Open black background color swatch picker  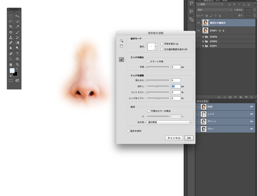pyautogui.click(x=16, y=74)
